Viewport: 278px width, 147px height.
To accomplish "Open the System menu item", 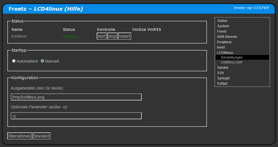I will [223, 26].
